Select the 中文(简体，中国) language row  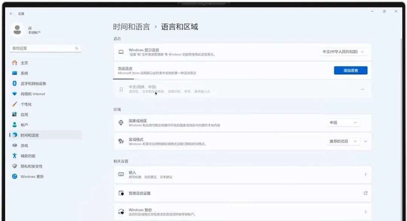pyautogui.click(x=242, y=89)
